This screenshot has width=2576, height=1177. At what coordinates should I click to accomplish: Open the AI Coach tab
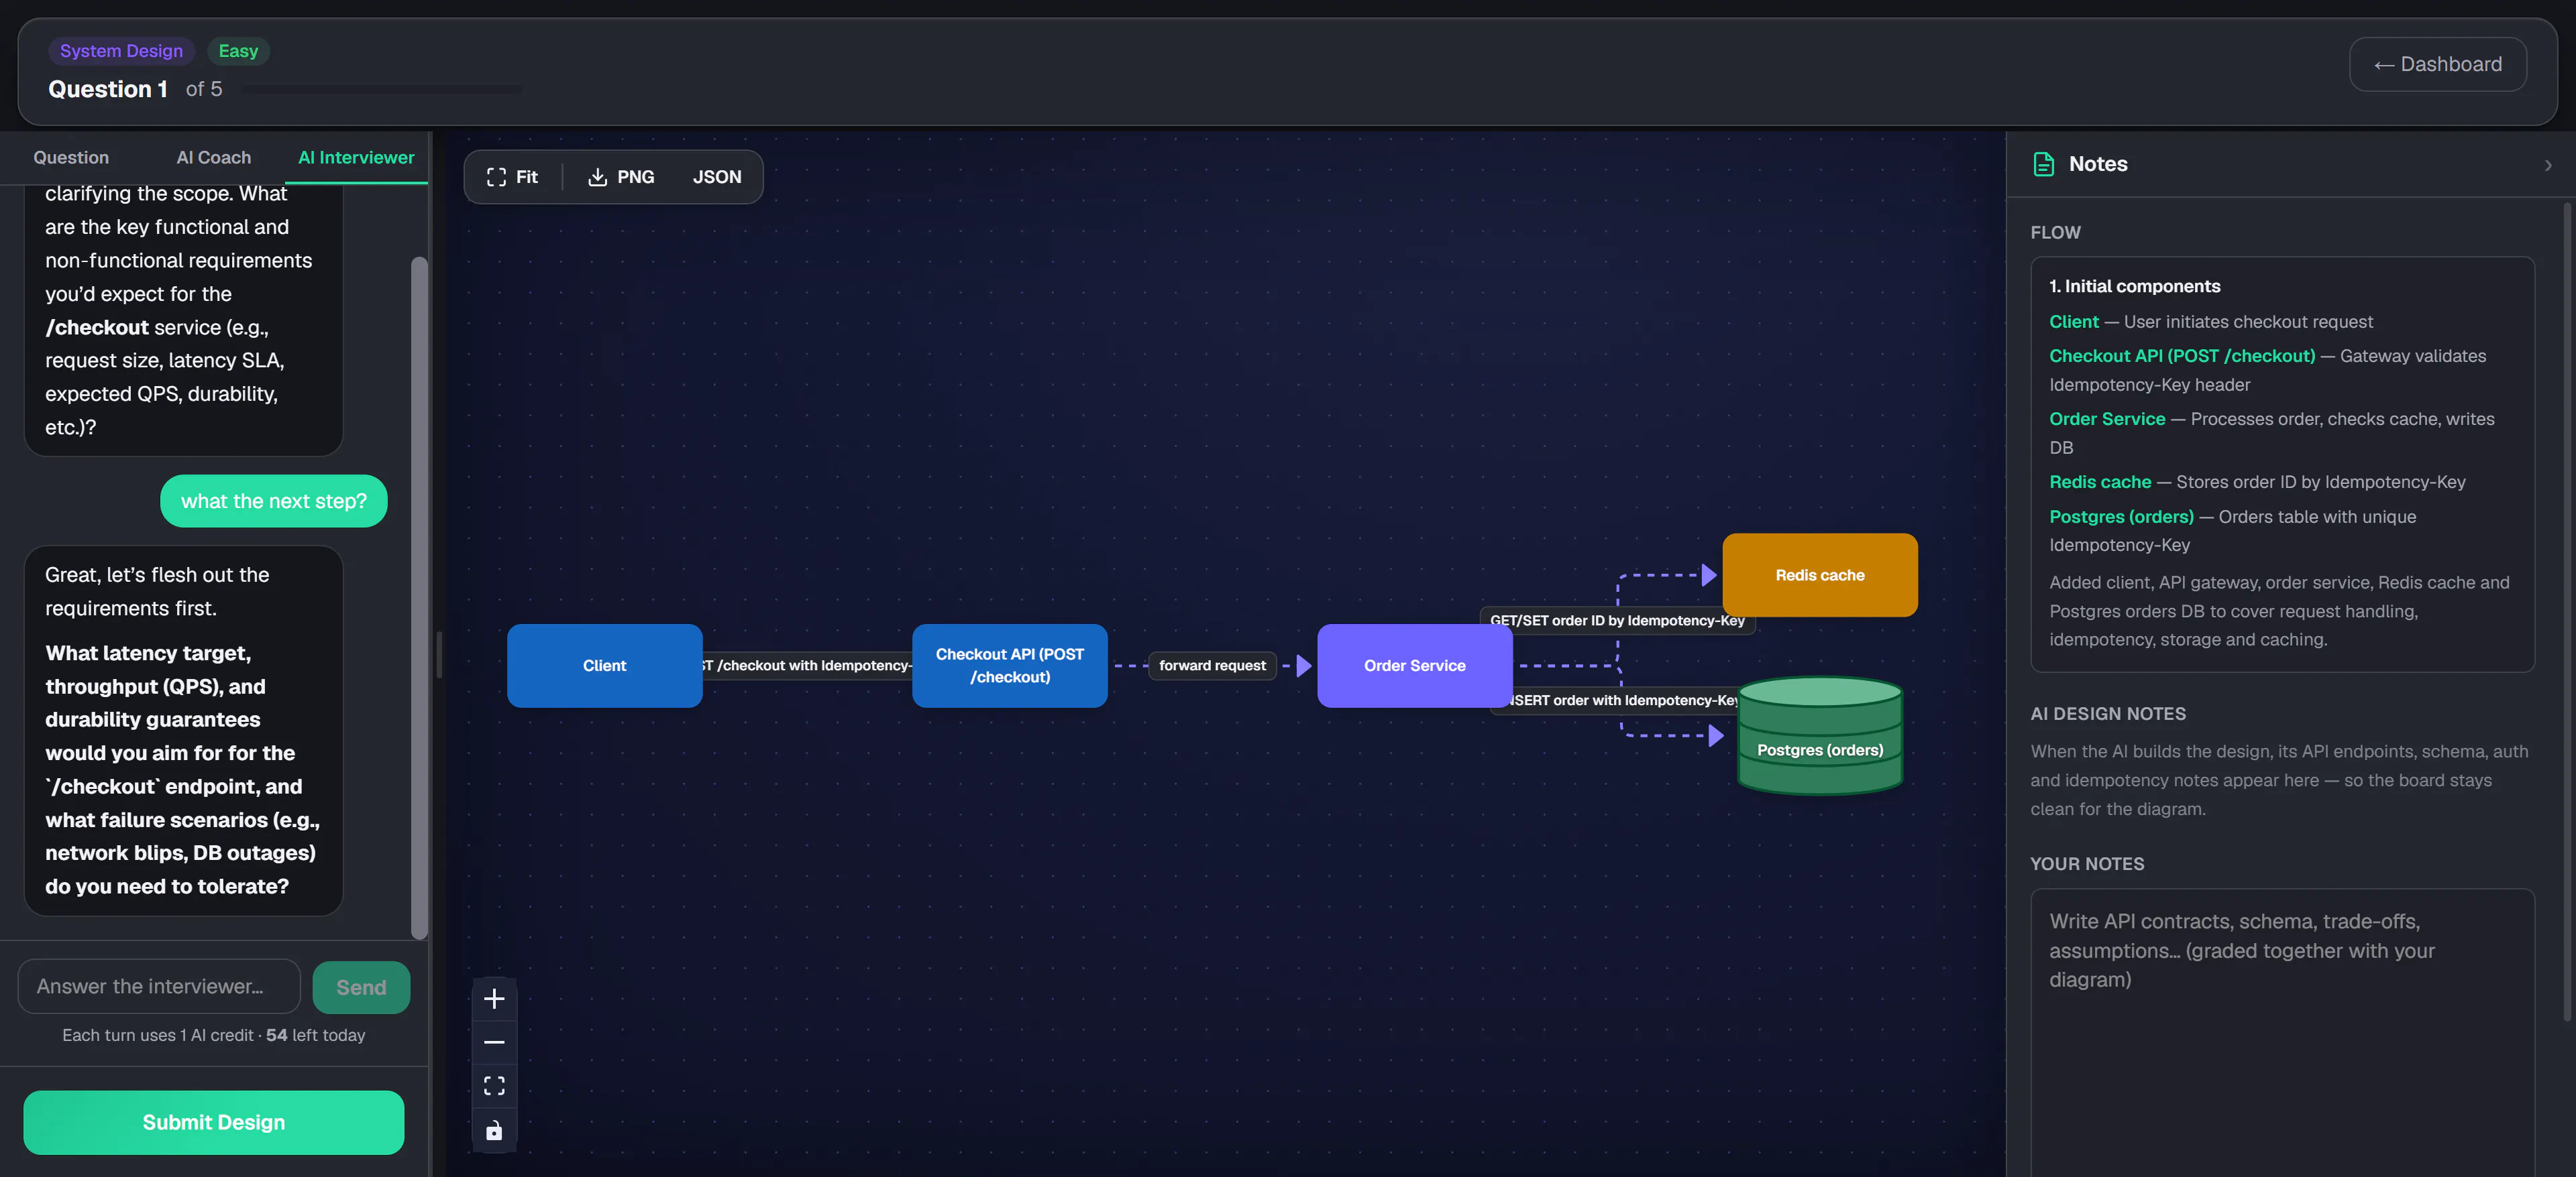point(214,158)
